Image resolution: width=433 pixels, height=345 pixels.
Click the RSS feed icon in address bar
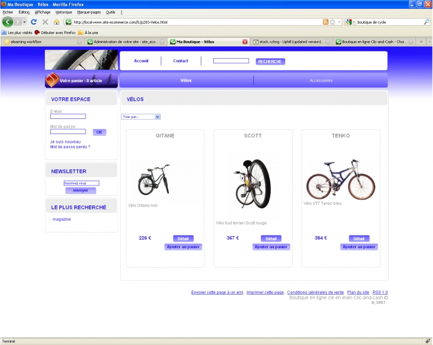click(326, 22)
